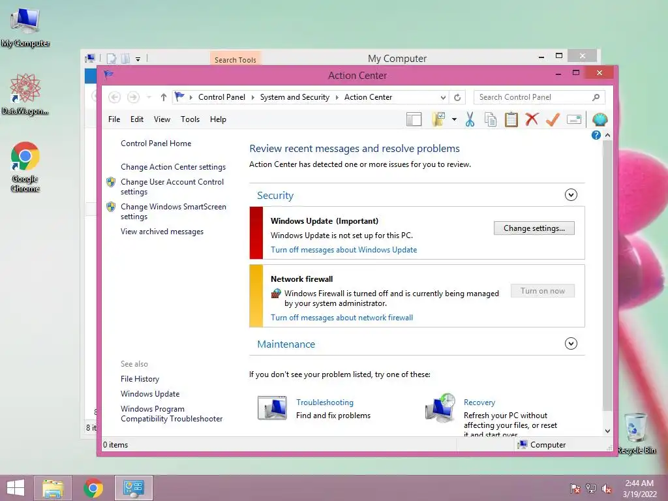This screenshot has height=501, width=668.
Task: Open Google Chrome desktop shortcut
Action: pos(25,167)
